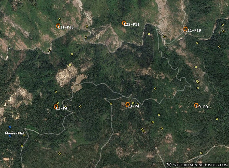This screenshot has width=229, height=168.
Task: Click the yellow circle above L11-P15
Action: [60, 19]
